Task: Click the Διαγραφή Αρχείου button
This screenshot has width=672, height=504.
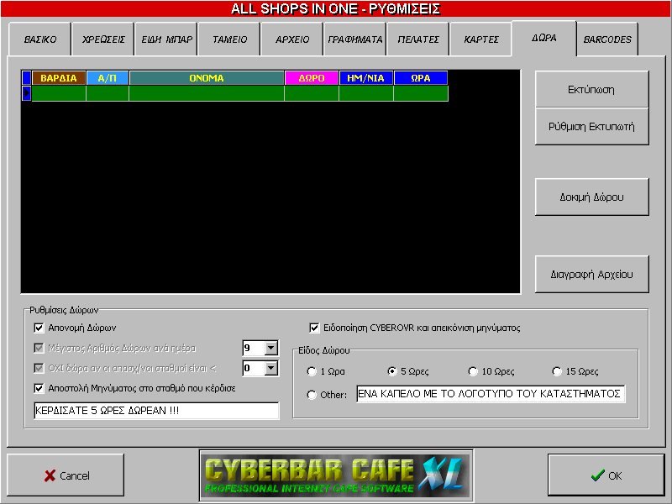Action: point(591,274)
